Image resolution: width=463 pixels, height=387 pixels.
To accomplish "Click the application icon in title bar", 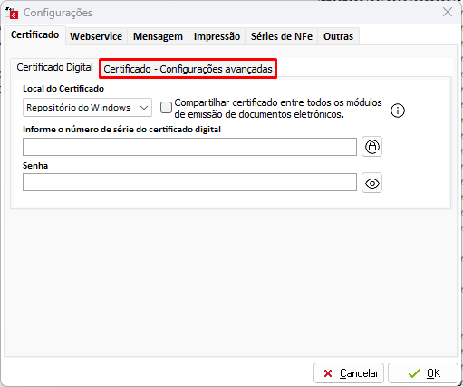I will tap(12, 13).
